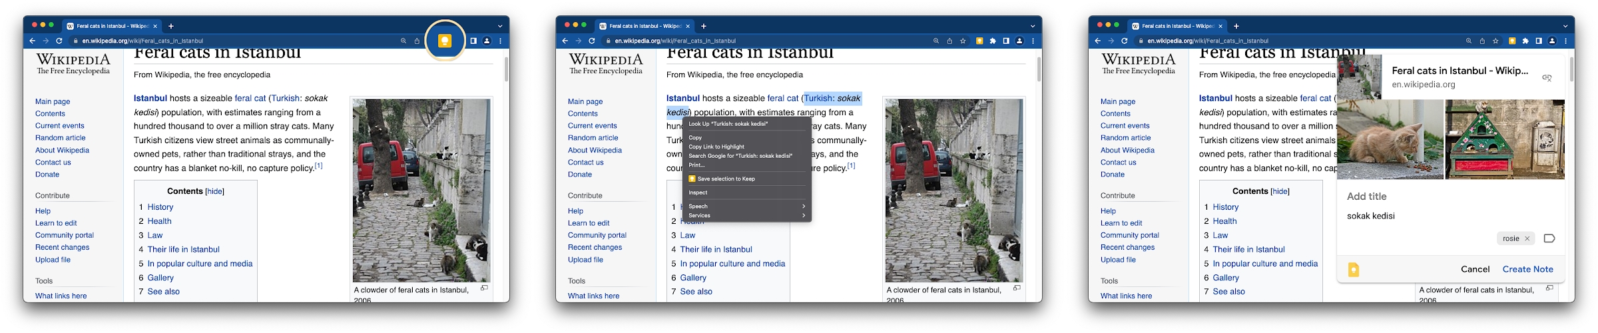
Task: Choose Print… from the context menu
Action: [x=746, y=165]
